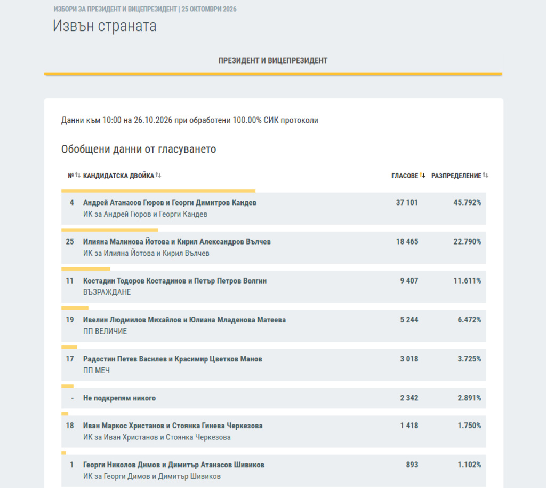Click the Кандидатска двойка column header

pos(118,176)
